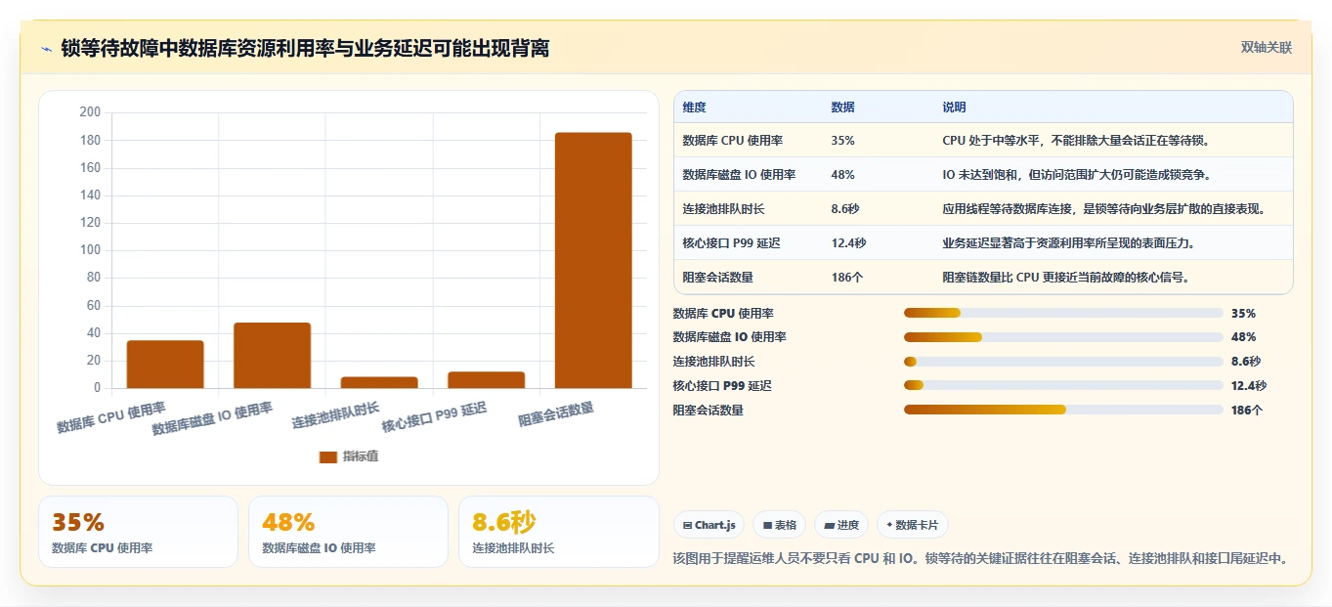
Task: Click the 进度 chip
Action: tap(841, 525)
